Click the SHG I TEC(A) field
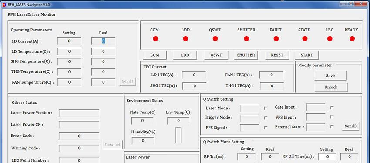This screenshot has width=370, height=163. (x=195, y=86)
